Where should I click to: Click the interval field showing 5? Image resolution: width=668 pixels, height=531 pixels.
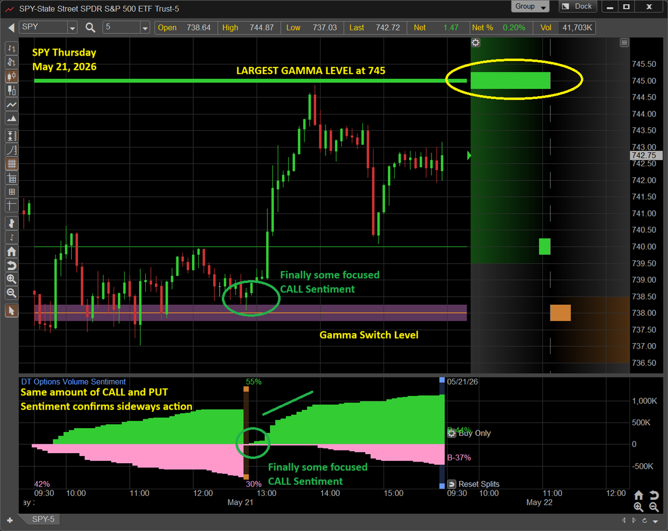(x=120, y=27)
